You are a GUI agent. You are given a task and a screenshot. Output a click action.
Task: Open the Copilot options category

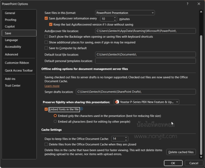click(19, 27)
